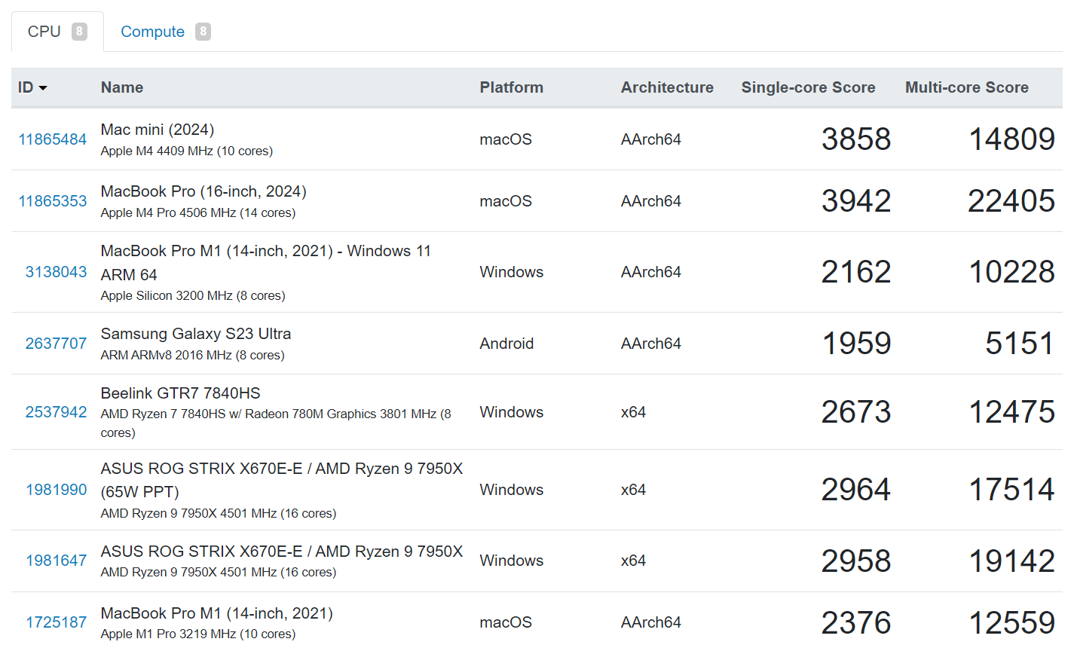This screenshot has height=654, width=1077.
Task: Click the multi-core score 22405
Action: tap(1011, 201)
